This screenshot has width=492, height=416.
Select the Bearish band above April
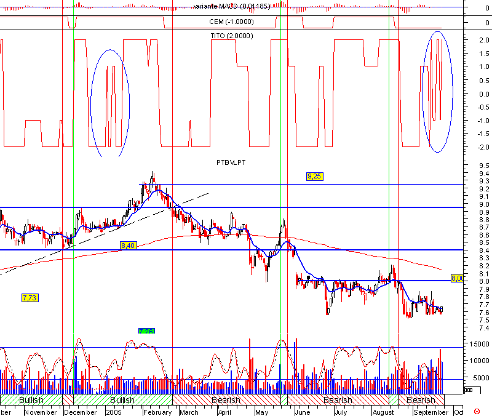coord(226,400)
